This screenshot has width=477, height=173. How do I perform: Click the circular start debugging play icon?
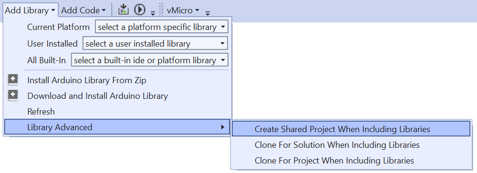tap(140, 10)
